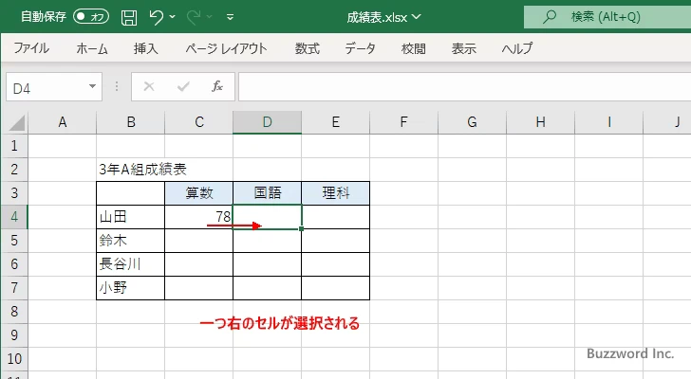Select the cell with 3年A組成績表
Screen dimensions: 691x379
click(x=130, y=170)
